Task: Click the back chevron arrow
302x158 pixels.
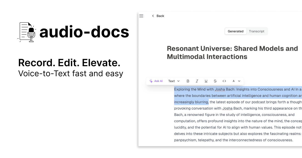Action: 153,16
